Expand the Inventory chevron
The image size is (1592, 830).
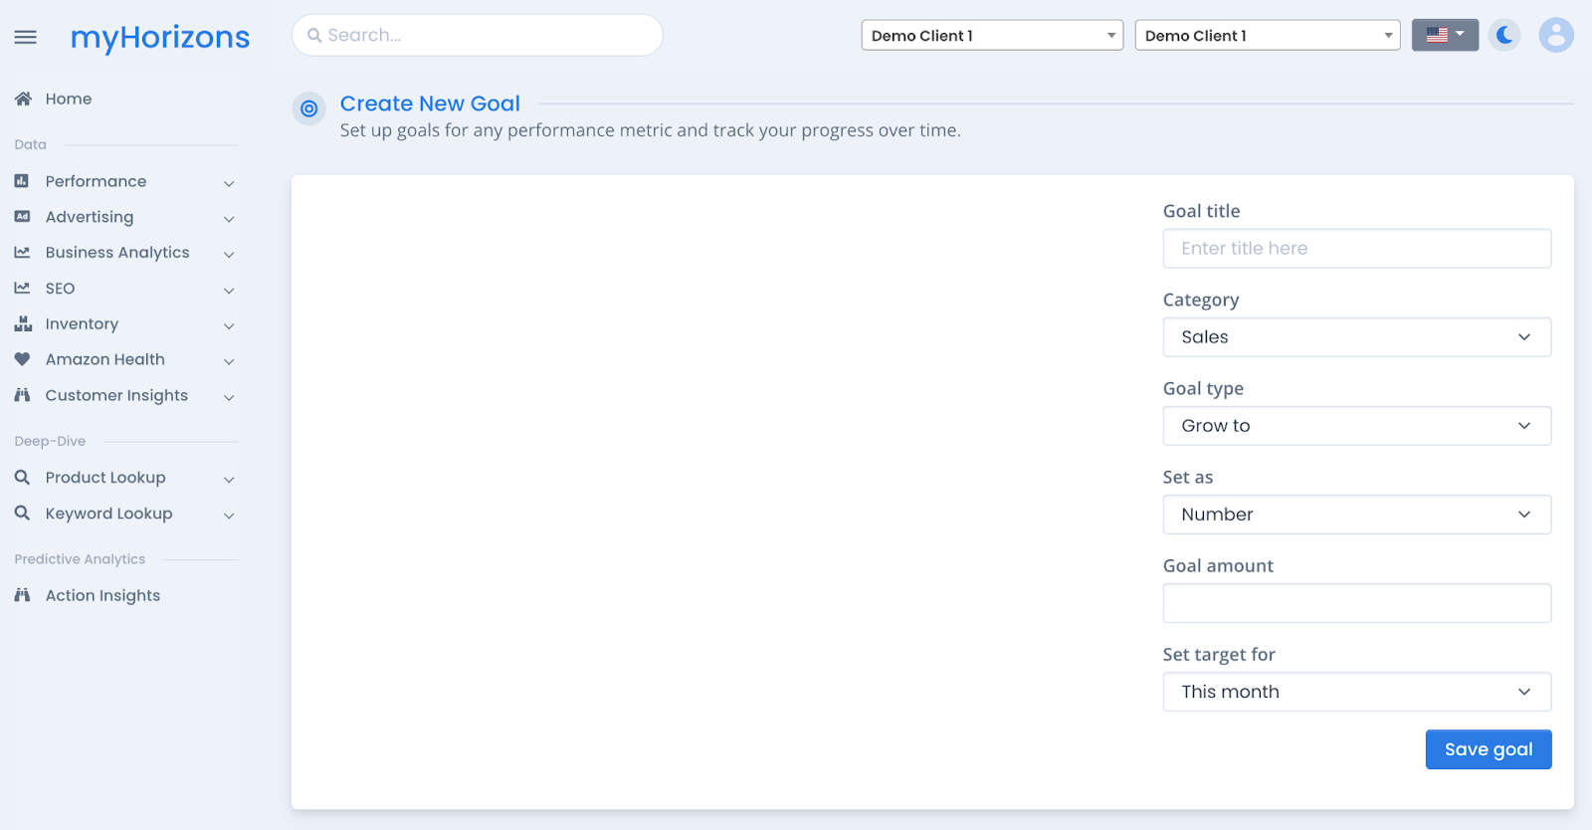[229, 326]
